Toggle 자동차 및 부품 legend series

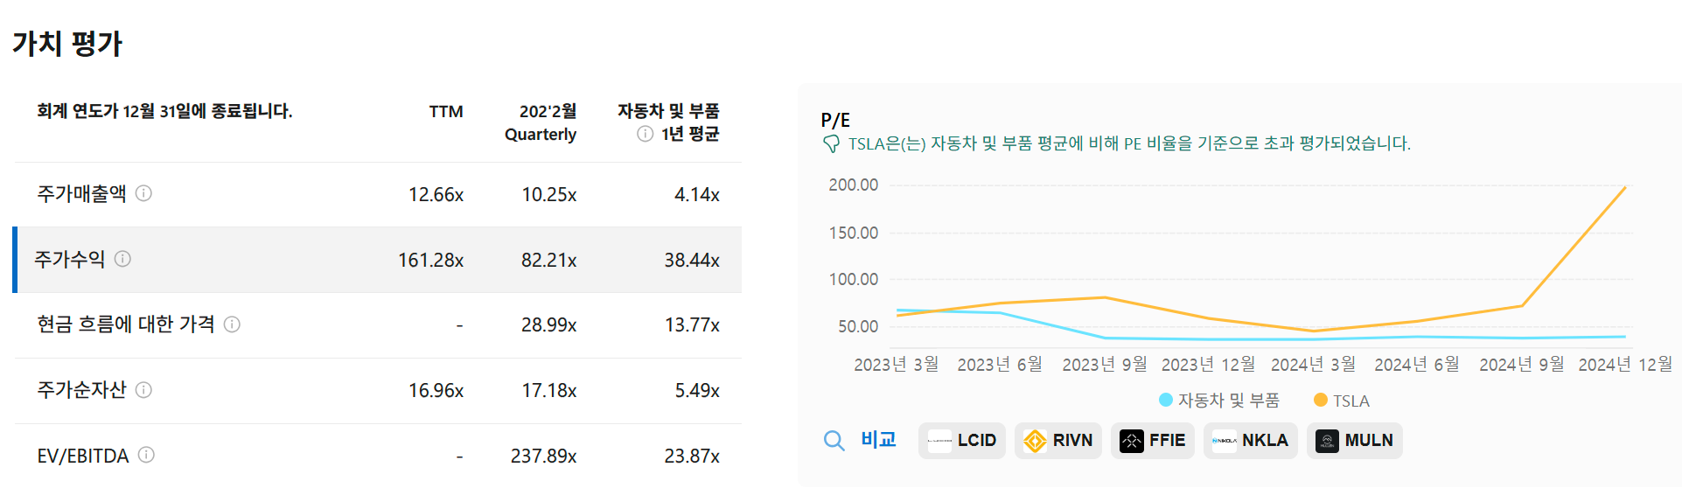tap(1218, 401)
